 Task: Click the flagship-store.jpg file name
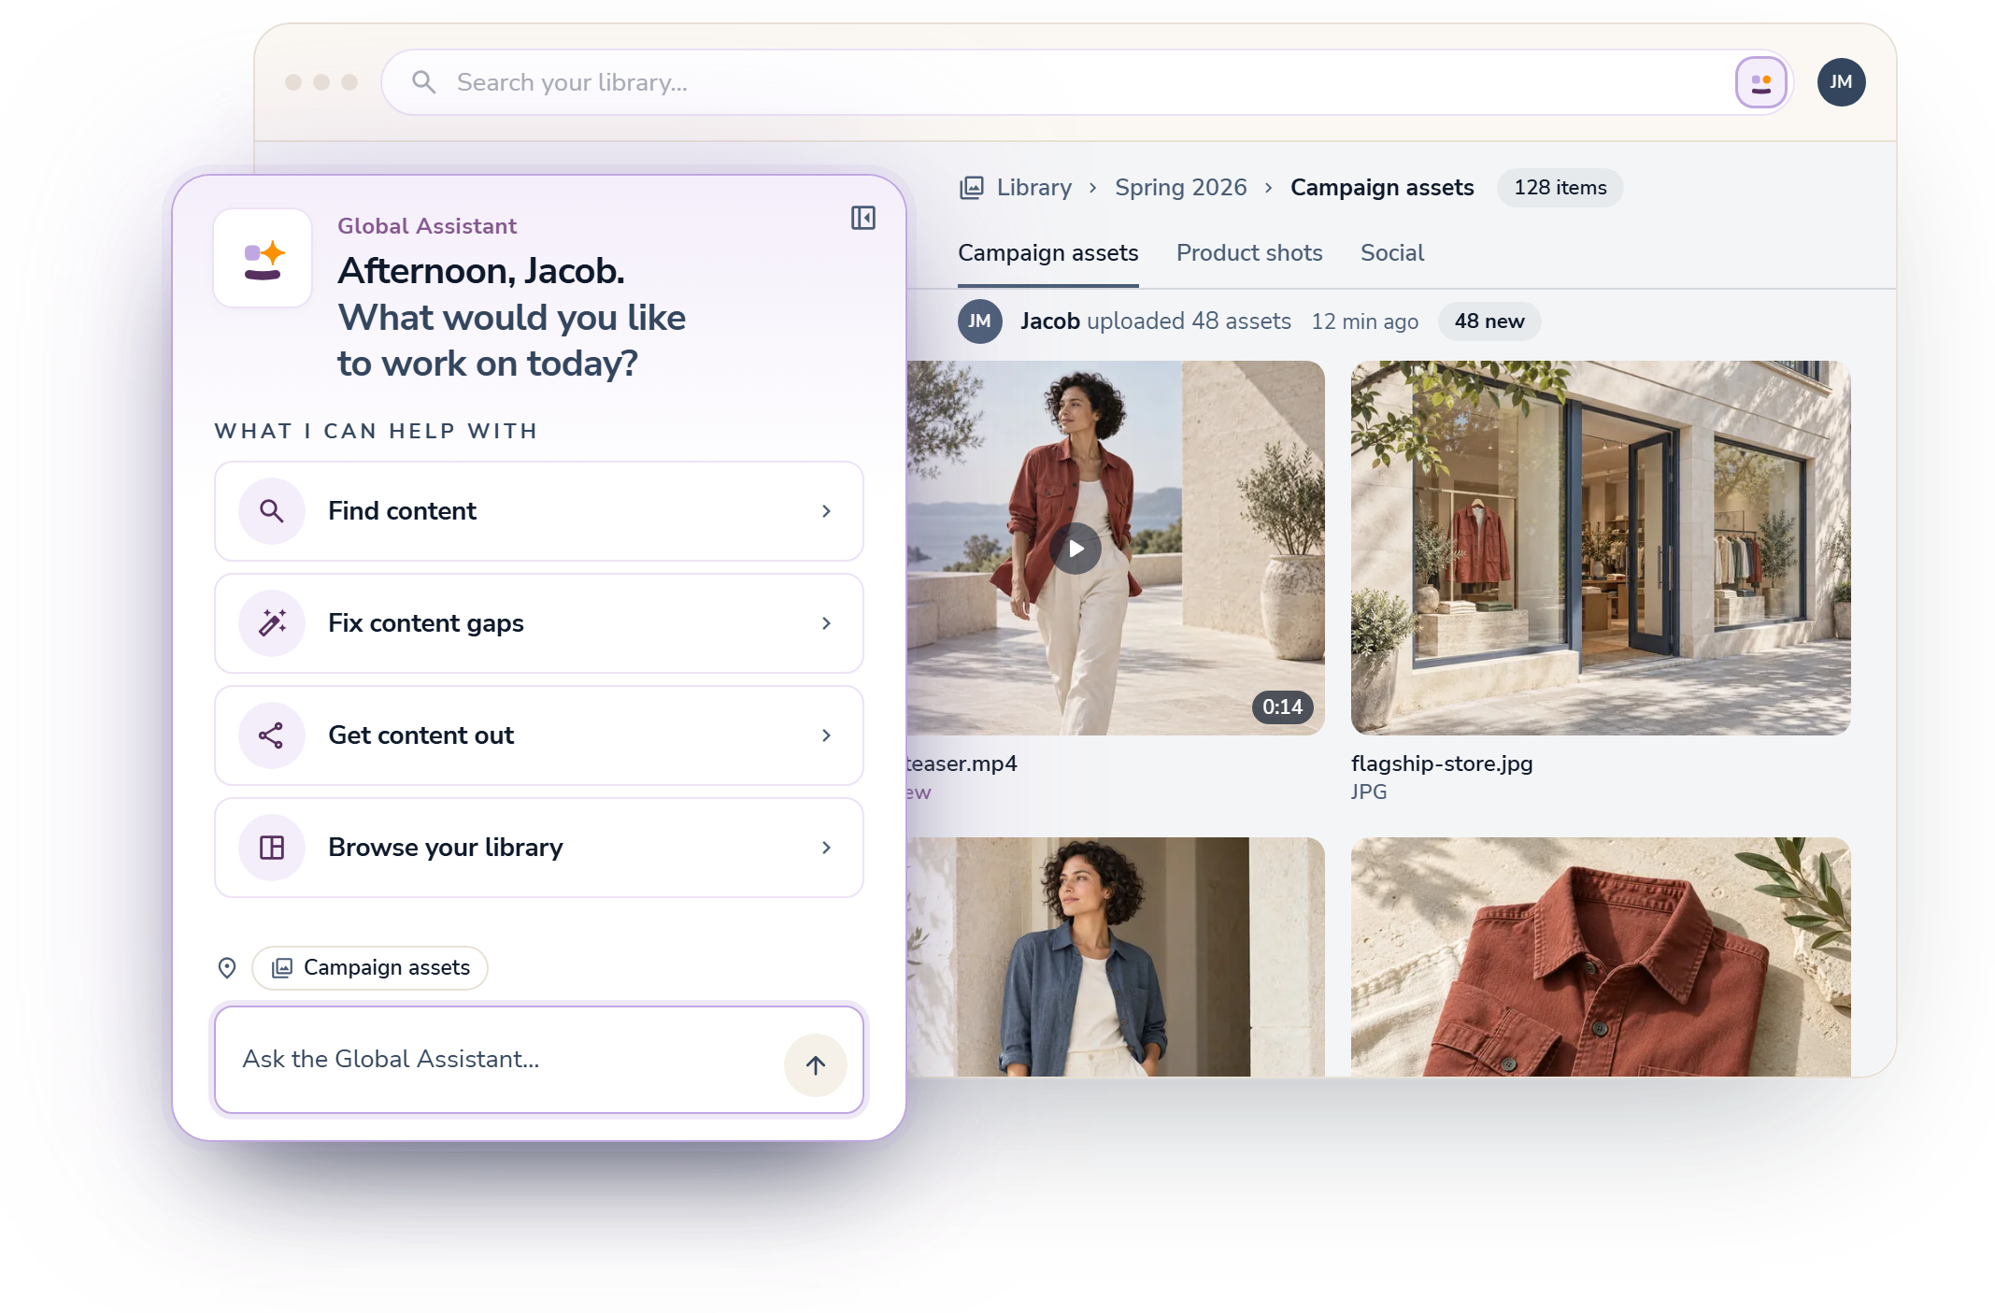[1442, 764]
